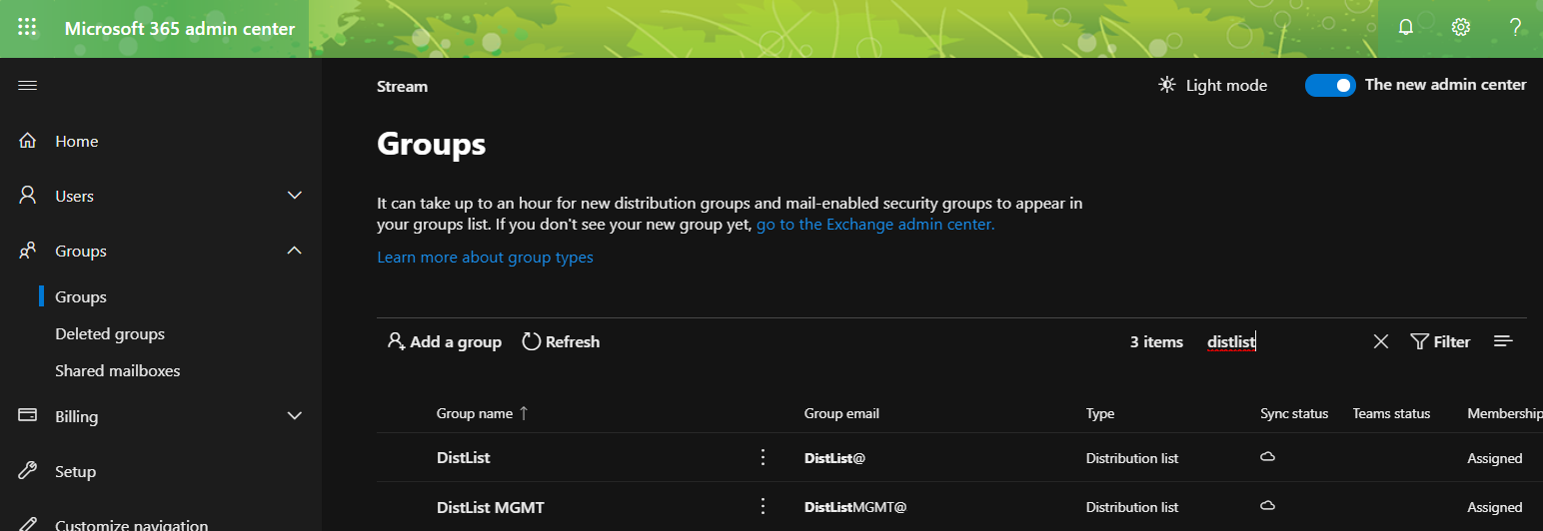1543x531 pixels.
Task: Open Shared mailboxes in the sidebar
Action: (x=118, y=370)
